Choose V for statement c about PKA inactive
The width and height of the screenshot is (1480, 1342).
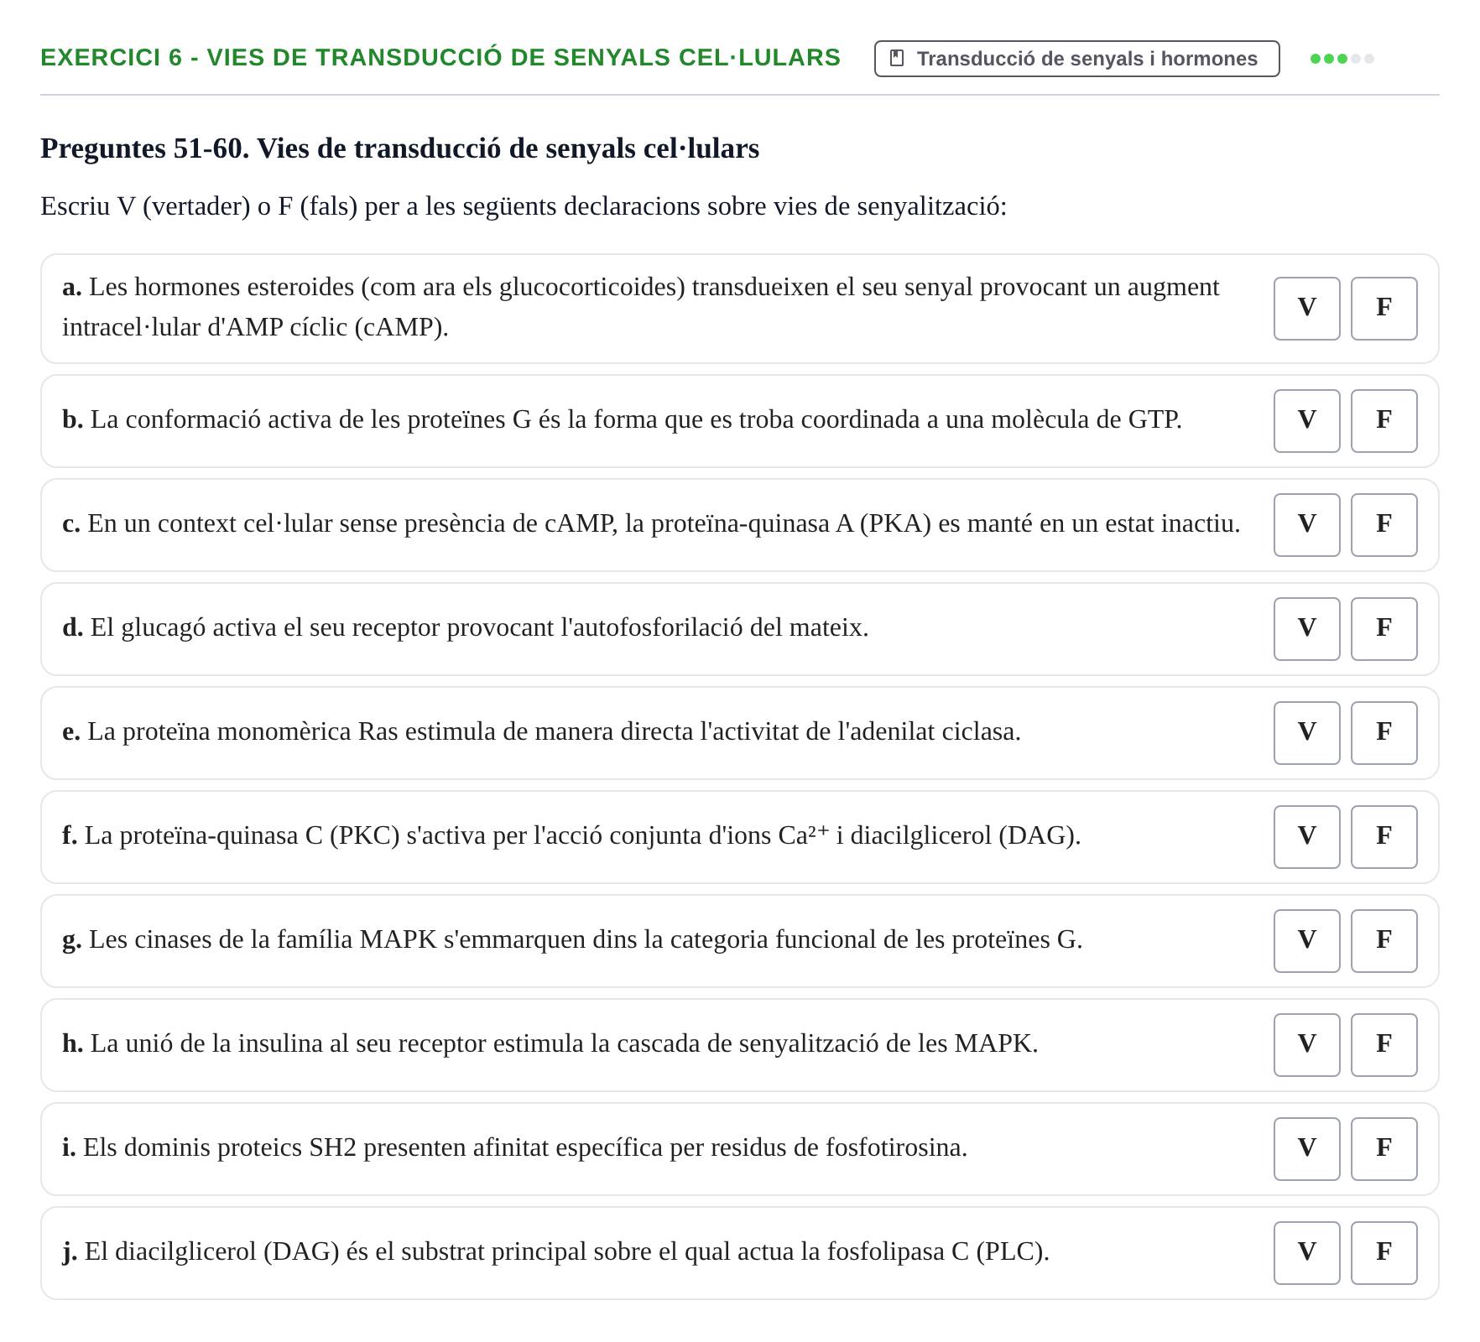(x=1306, y=525)
